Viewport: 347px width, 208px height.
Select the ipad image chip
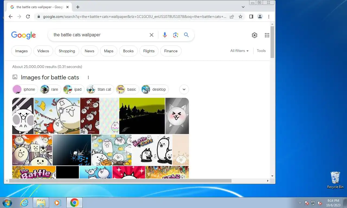pyautogui.click(x=73, y=89)
